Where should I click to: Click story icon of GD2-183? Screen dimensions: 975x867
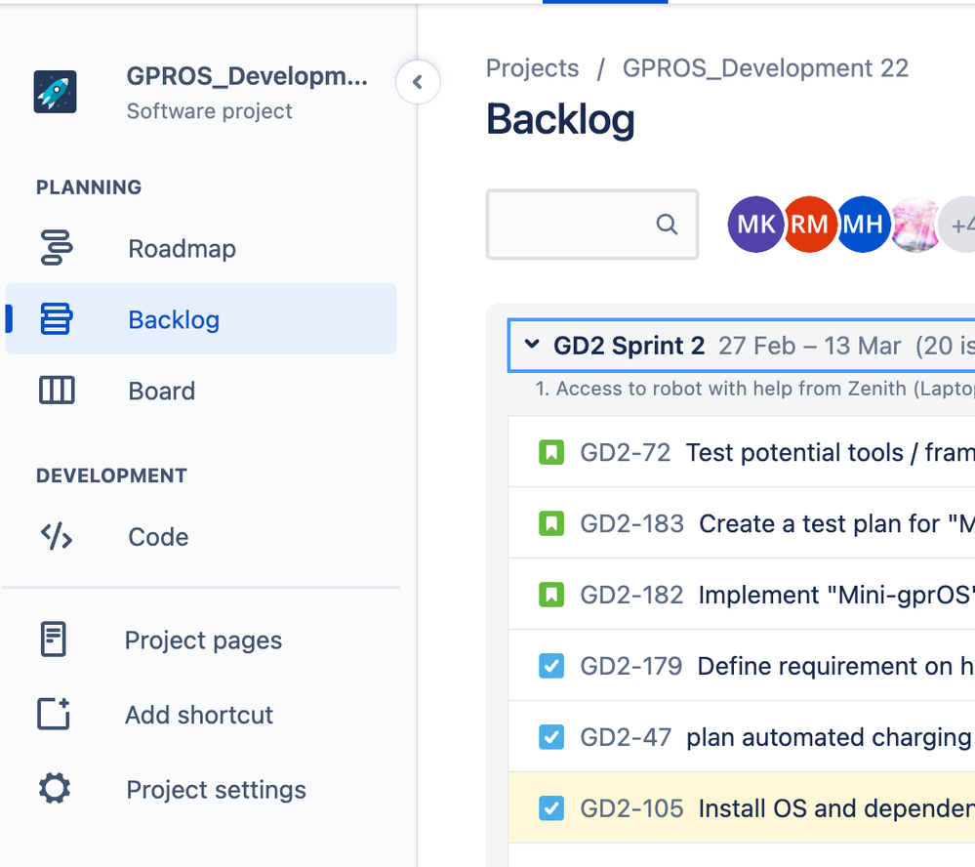pos(550,523)
